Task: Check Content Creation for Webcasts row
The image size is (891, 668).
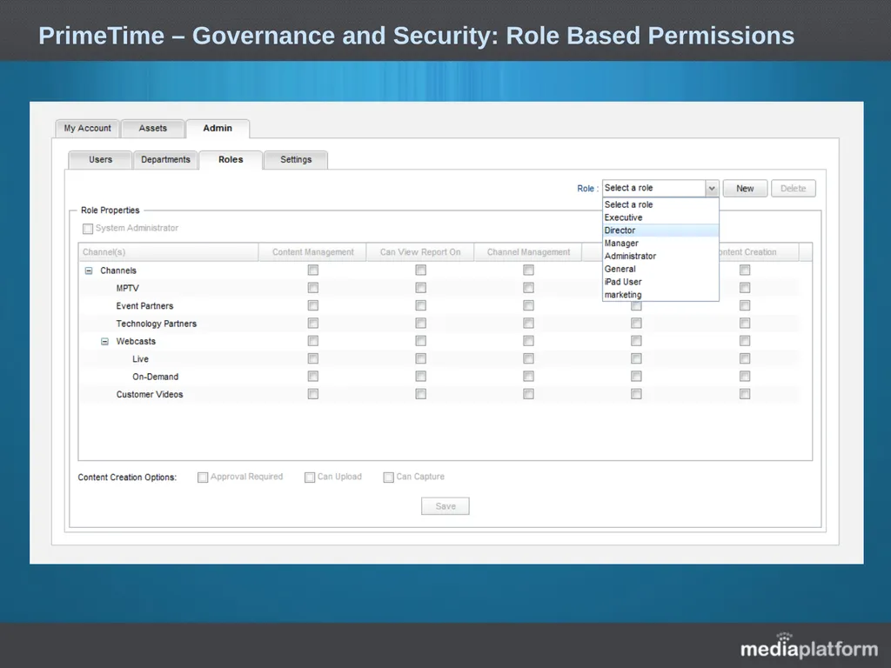Action: coord(745,341)
